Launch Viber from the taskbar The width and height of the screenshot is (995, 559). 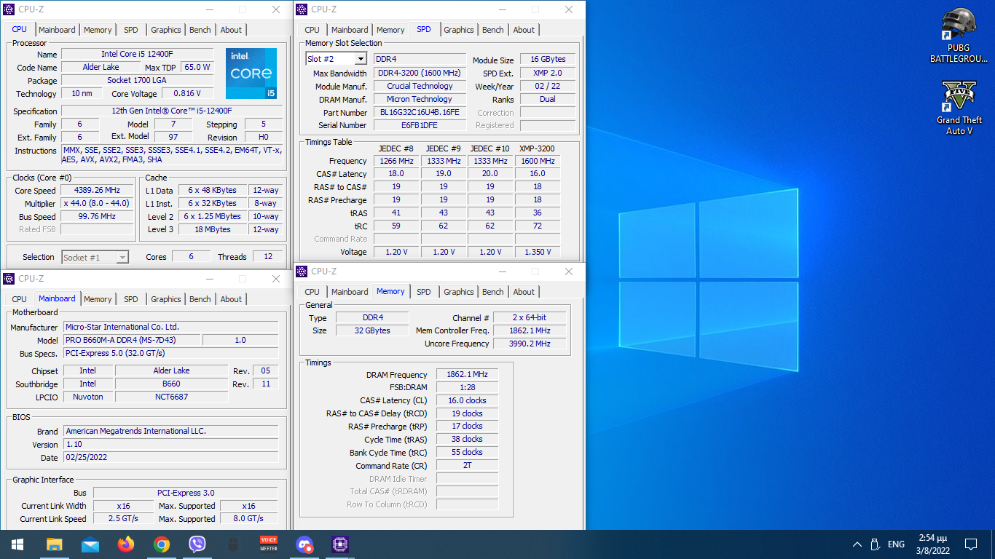197,544
